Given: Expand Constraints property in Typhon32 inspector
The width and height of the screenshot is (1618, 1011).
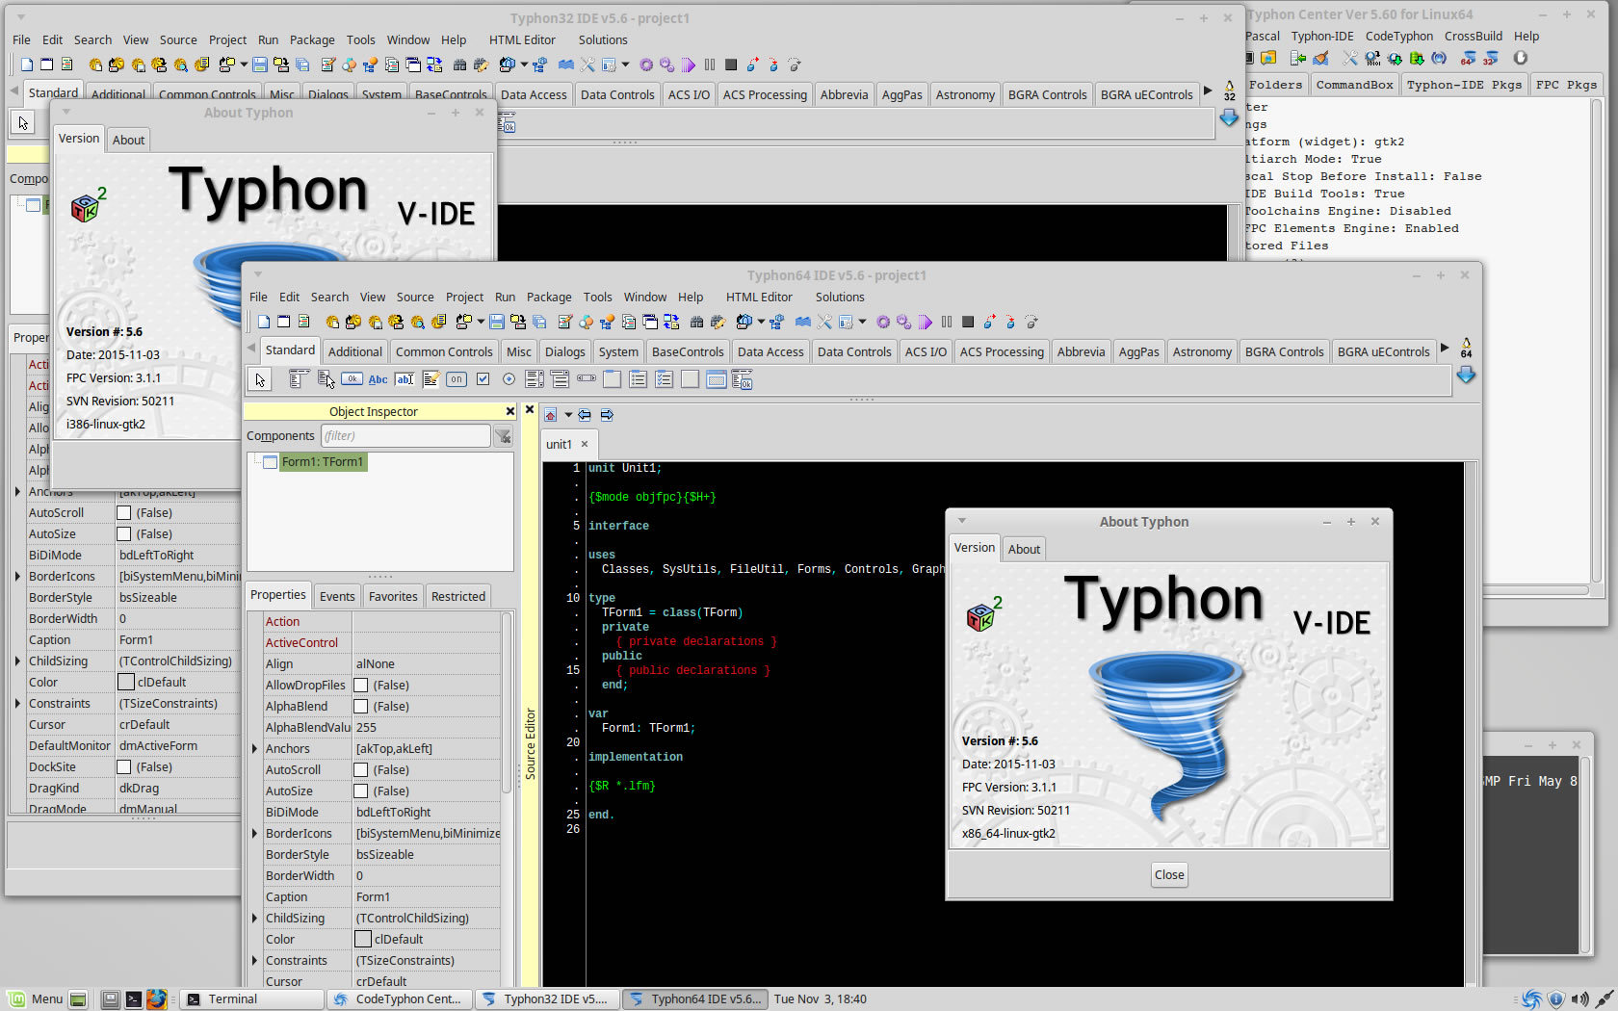Looking at the screenshot, I should point(17,703).
